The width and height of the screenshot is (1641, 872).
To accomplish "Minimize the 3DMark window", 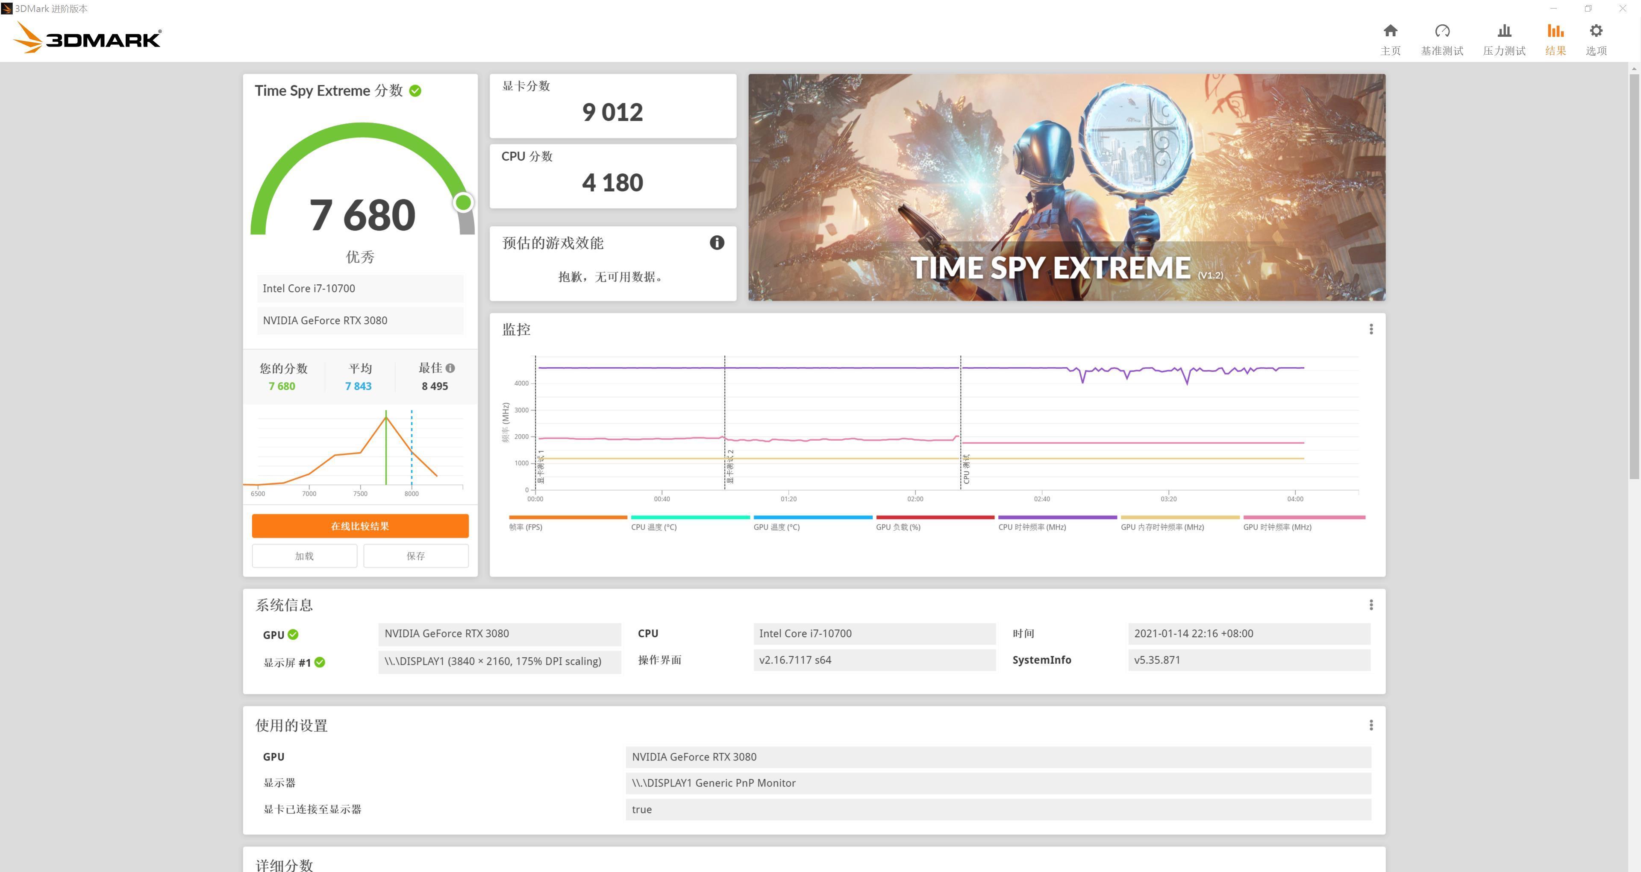I will pyautogui.click(x=1553, y=8).
